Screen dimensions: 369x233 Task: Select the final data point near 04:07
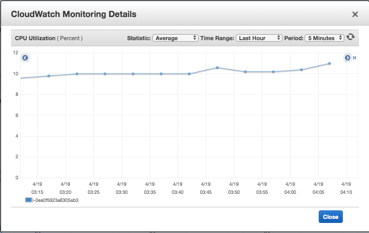329,63
